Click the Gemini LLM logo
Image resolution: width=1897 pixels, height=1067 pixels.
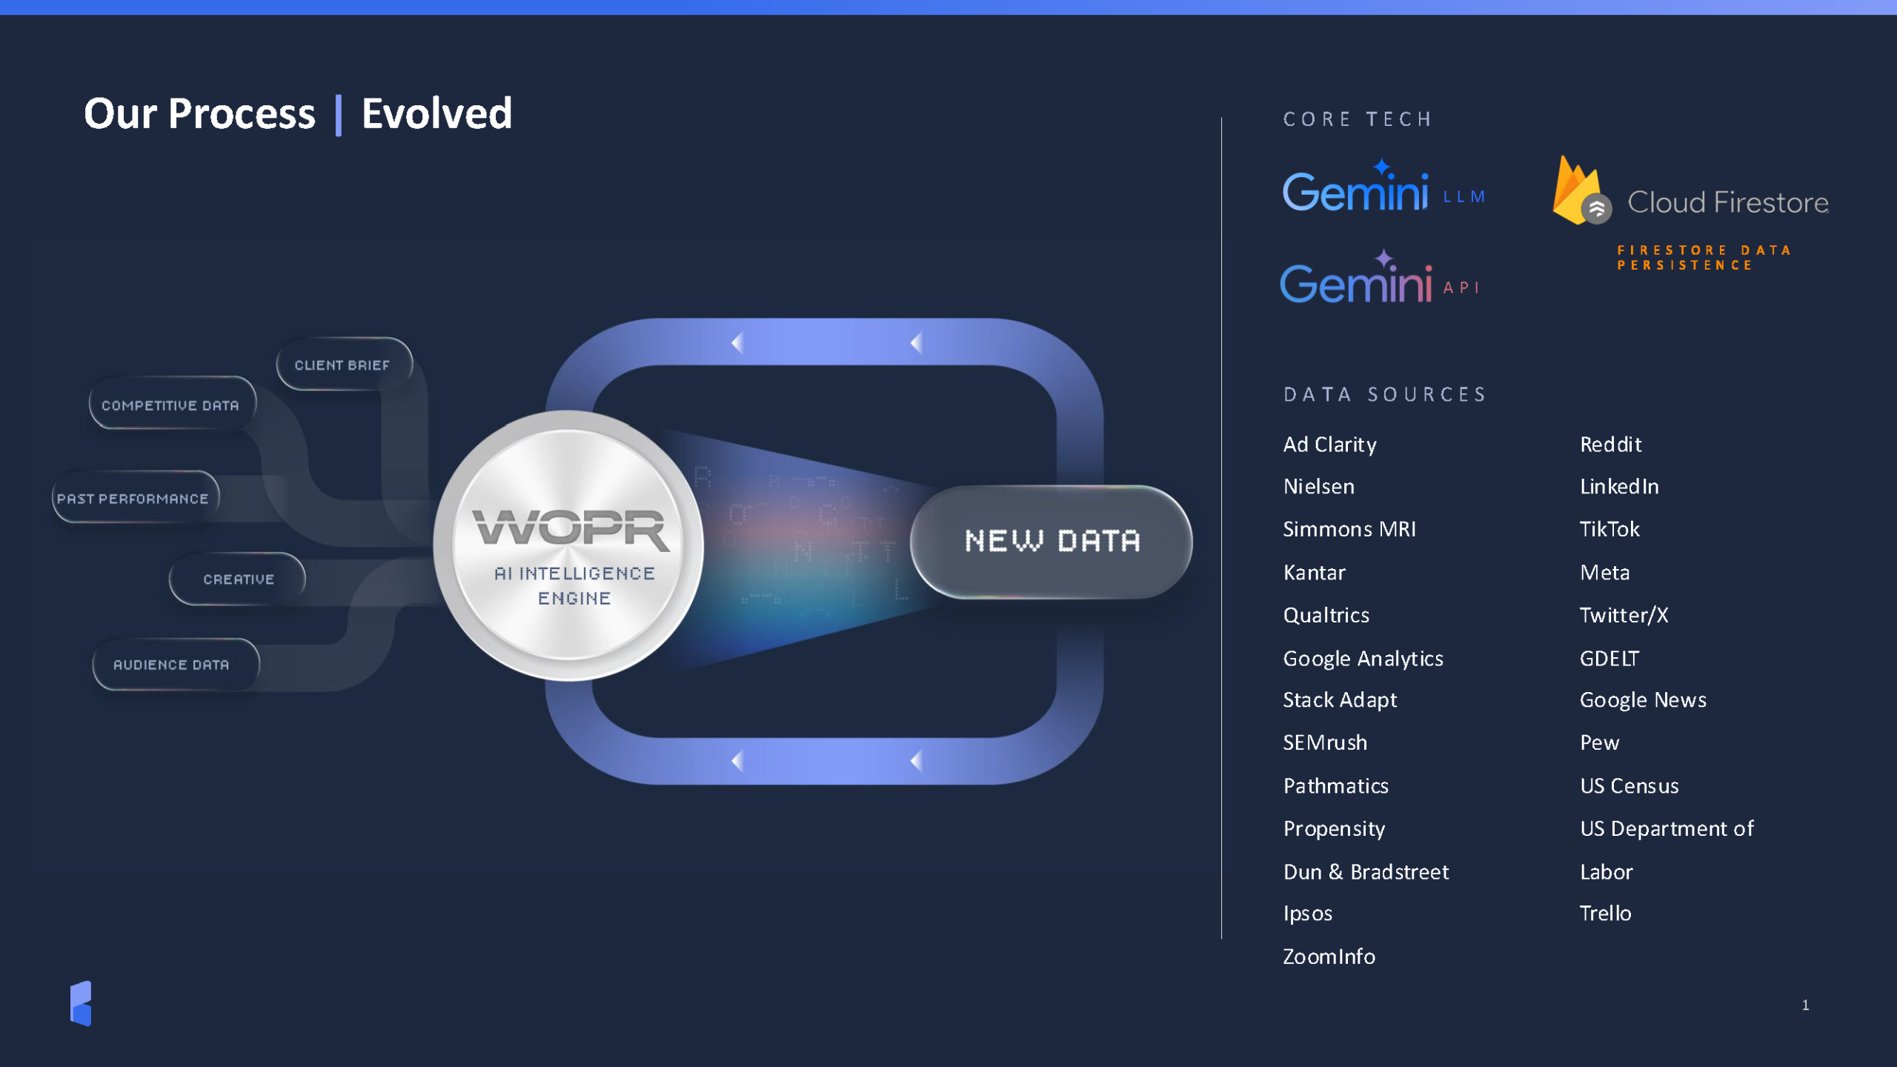pyautogui.click(x=1356, y=190)
